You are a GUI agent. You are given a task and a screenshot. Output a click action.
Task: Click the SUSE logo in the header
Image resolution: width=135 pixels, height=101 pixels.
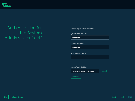(x=6, y=5)
